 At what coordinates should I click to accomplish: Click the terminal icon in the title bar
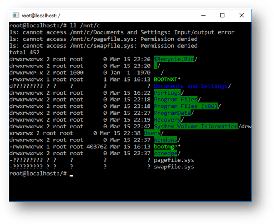click(16, 15)
